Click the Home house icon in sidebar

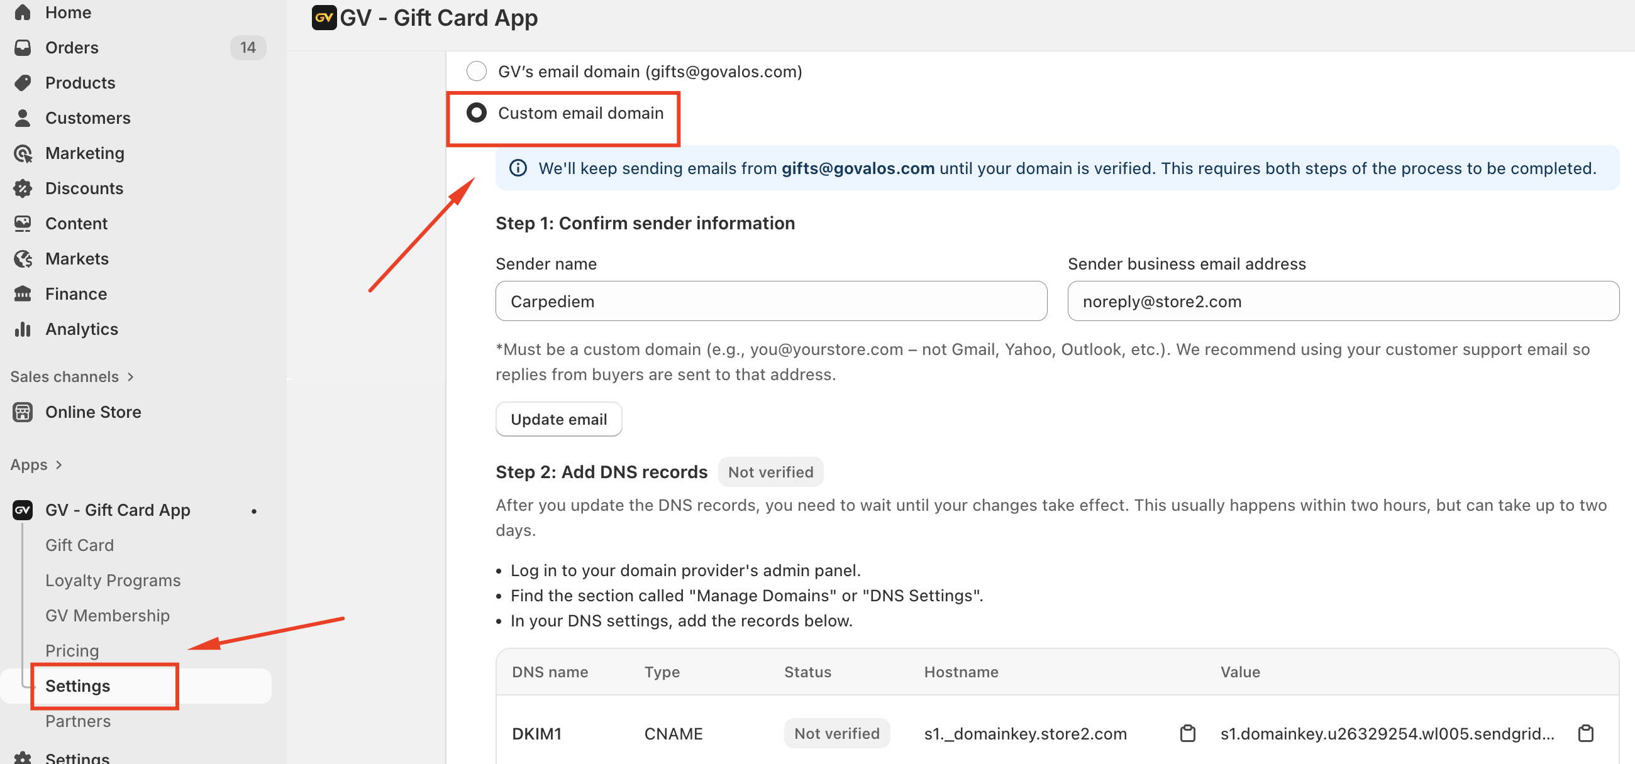pos(23,12)
